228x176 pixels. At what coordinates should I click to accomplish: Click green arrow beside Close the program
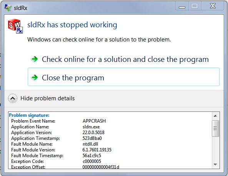click(x=35, y=78)
